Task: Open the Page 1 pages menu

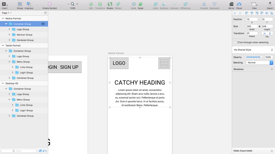Action: (x=7, y=13)
